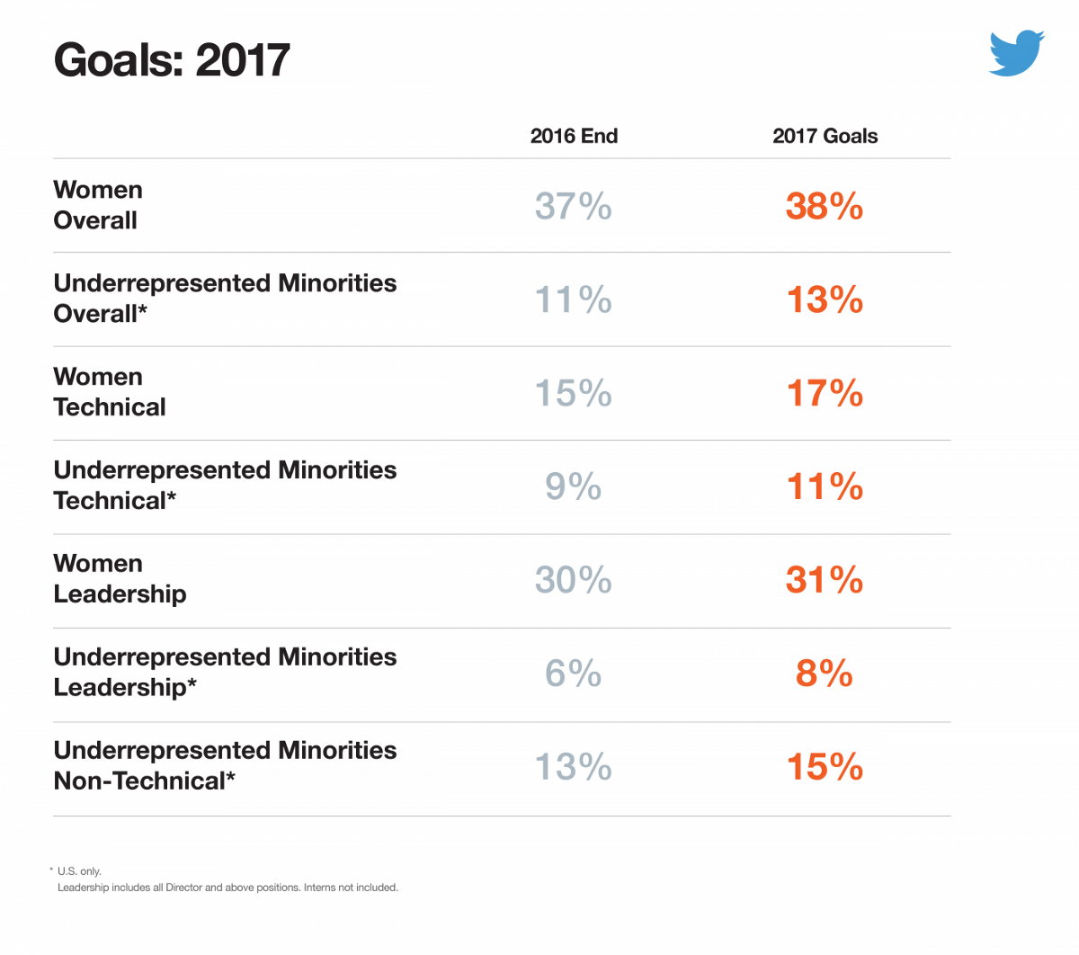Click the gray 6% value

point(573,674)
